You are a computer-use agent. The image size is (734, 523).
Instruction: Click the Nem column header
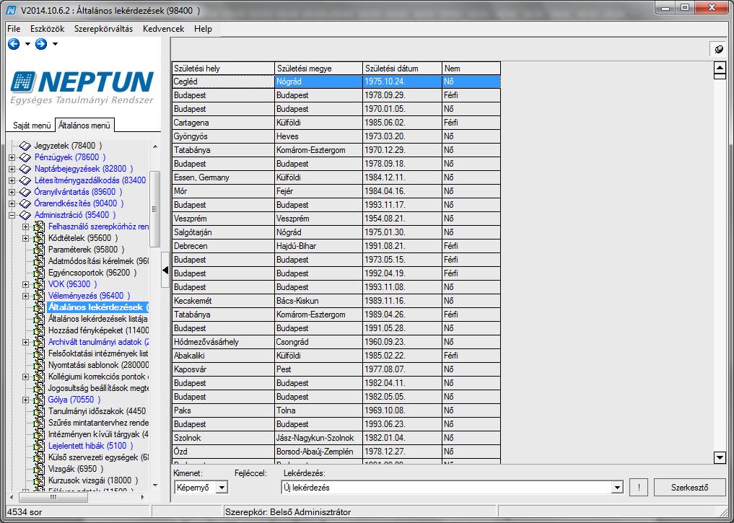point(471,69)
